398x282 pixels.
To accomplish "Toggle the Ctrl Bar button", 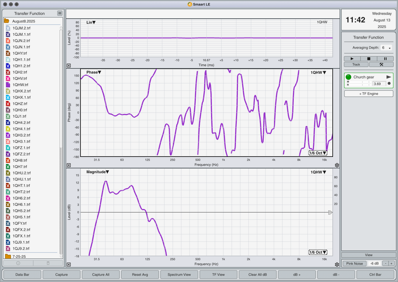I will tap(375, 274).
